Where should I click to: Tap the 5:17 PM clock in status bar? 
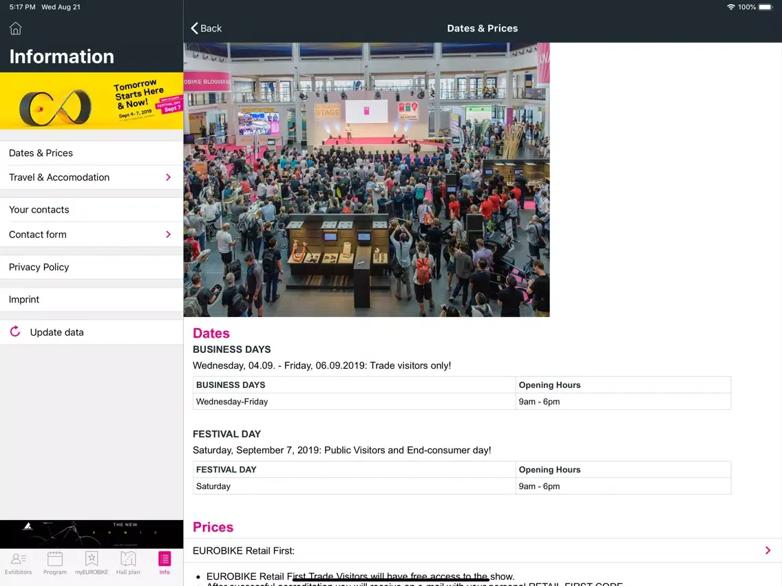coord(23,7)
